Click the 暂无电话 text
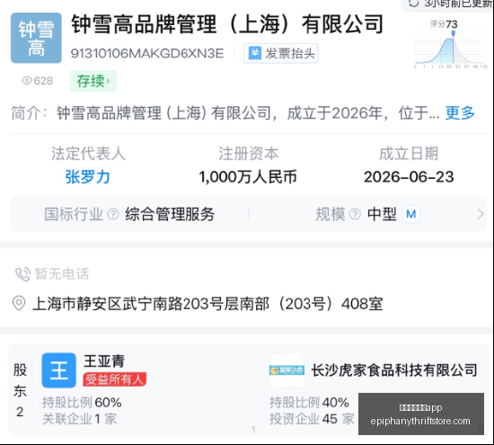The height and width of the screenshot is (445, 494). pyautogui.click(x=62, y=274)
